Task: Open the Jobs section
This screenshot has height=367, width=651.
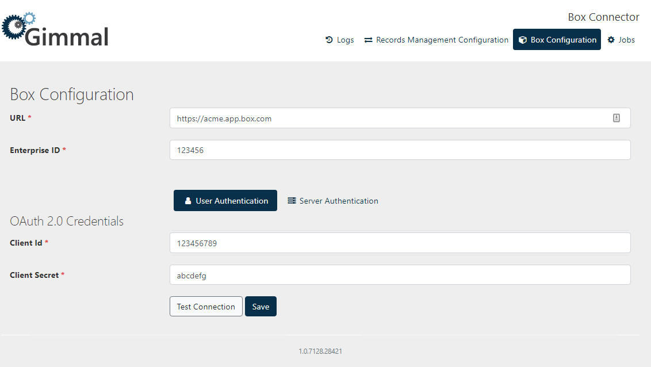Action: pos(626,40)
